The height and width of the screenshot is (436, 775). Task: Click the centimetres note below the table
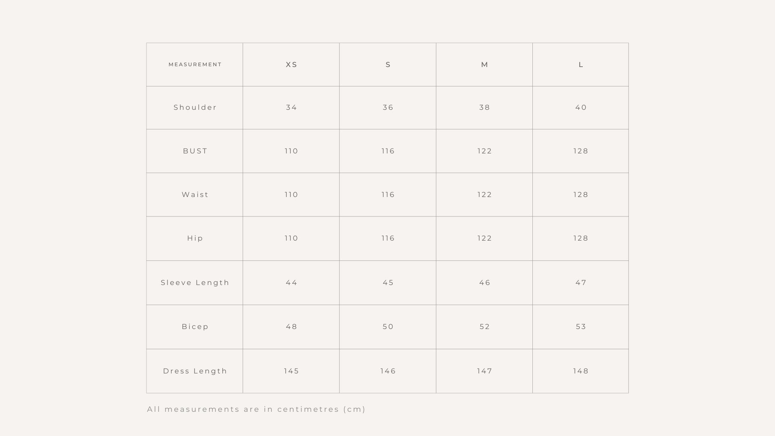coord(256,409)
